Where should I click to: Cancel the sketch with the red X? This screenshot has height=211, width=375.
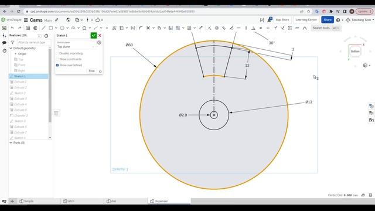(100, 35)
